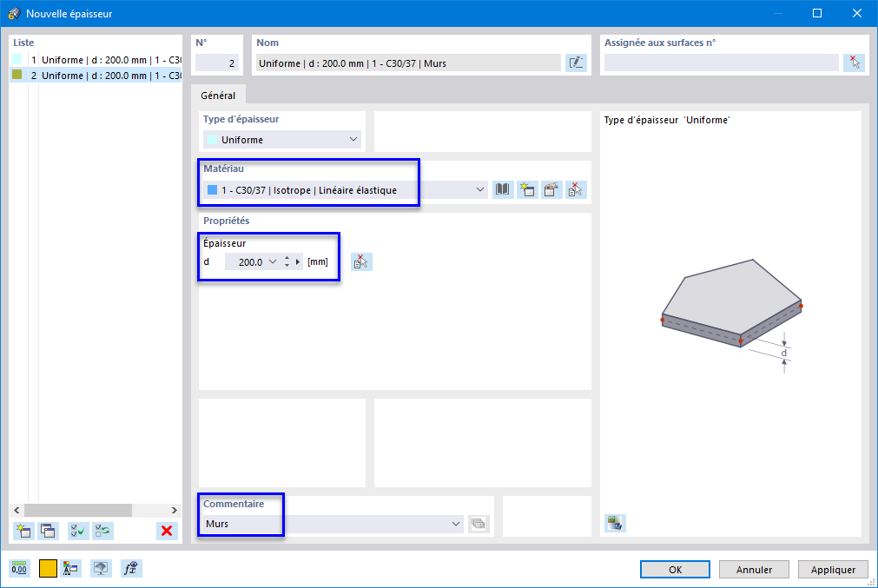878x588 pixels.
Task: Create a new material with the star icon
Action: [x=527, y=190]
